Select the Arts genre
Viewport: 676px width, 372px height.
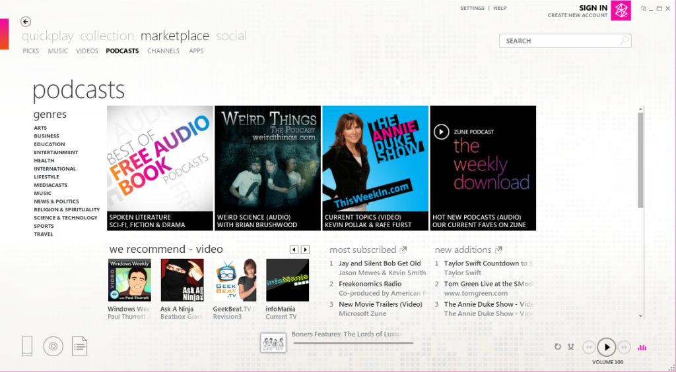click(40, 128)
